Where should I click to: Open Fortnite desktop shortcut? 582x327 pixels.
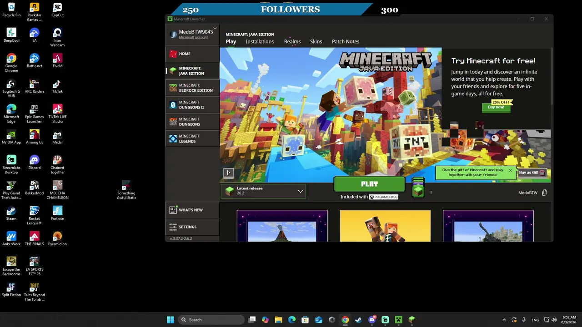pyautogui.click(x=57, y=213)
